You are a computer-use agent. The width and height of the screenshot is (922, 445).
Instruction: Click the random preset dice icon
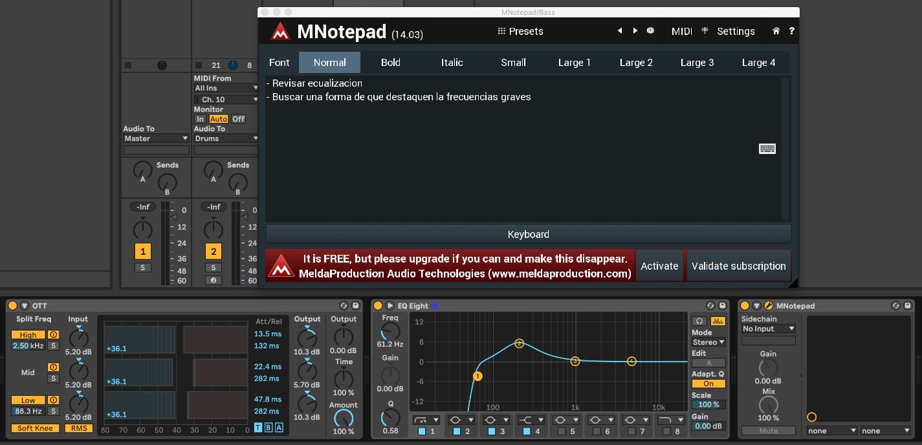click(x=651, y=31)
